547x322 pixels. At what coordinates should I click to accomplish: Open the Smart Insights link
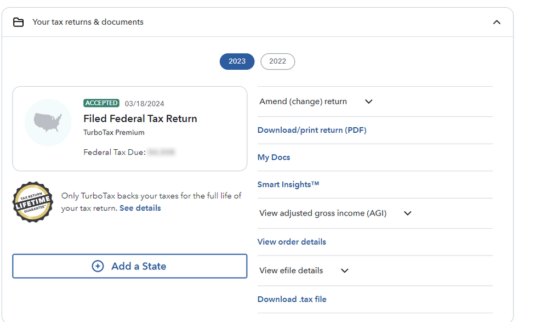(288, 184)
